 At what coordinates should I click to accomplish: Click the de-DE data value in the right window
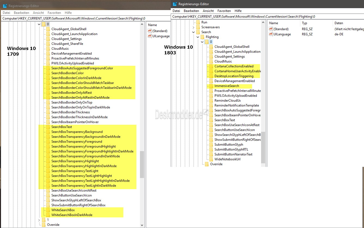(x=339, y=34)
